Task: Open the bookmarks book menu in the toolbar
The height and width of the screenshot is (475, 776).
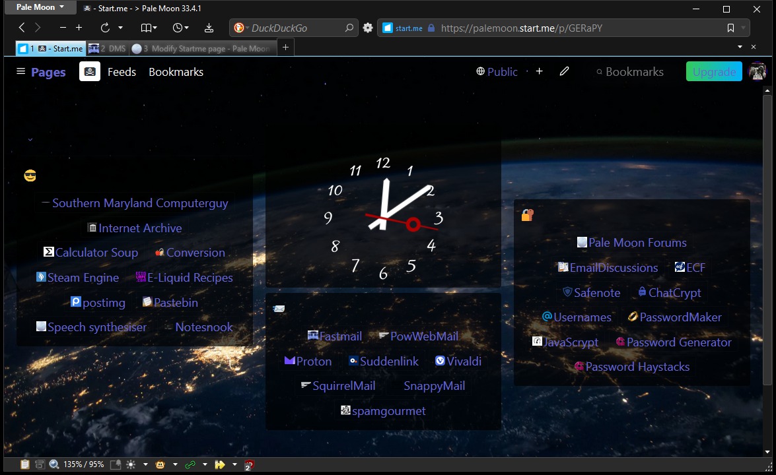Action: (x=149, y=28)
